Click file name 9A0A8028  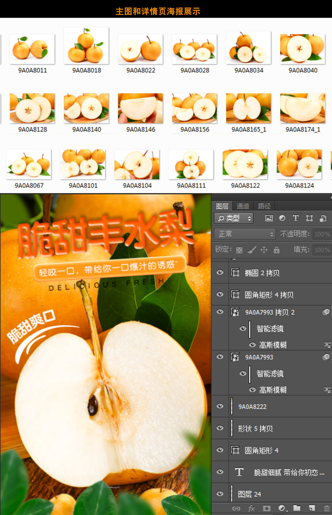coord(195,70)
